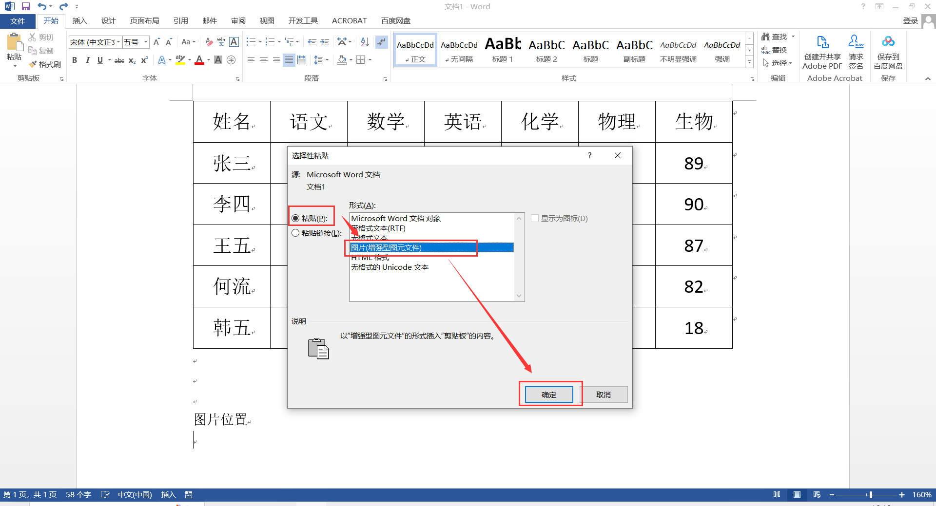This screenshot has width=936, height=506.
Task: Switch to the 页面布局 Page Layout tab
Action: pos(144,20)
